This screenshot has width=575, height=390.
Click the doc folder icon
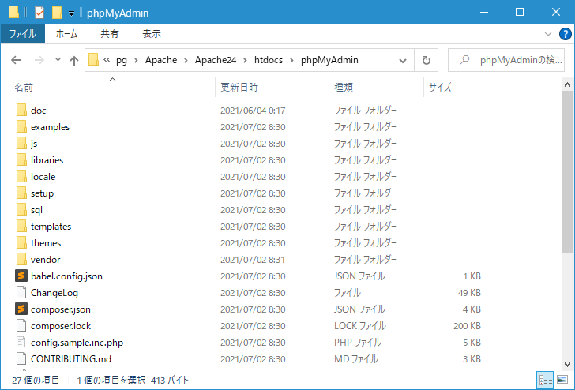pyautogui.click(x=21, y=110)
